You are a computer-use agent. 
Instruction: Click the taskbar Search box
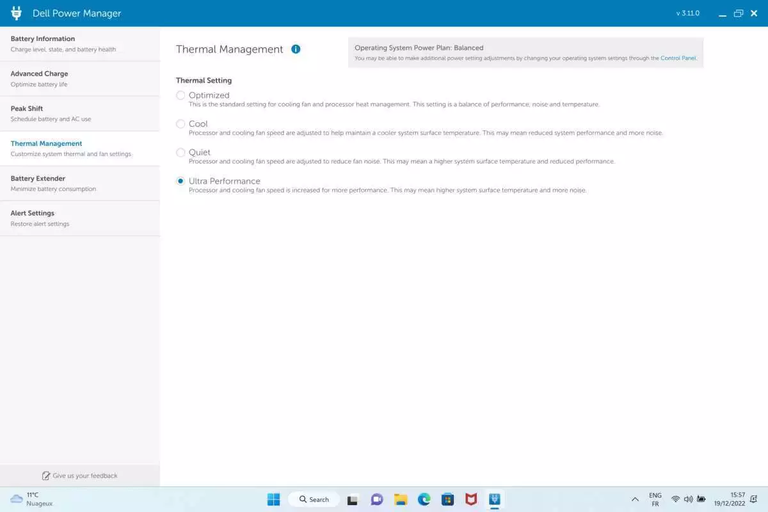314,499
